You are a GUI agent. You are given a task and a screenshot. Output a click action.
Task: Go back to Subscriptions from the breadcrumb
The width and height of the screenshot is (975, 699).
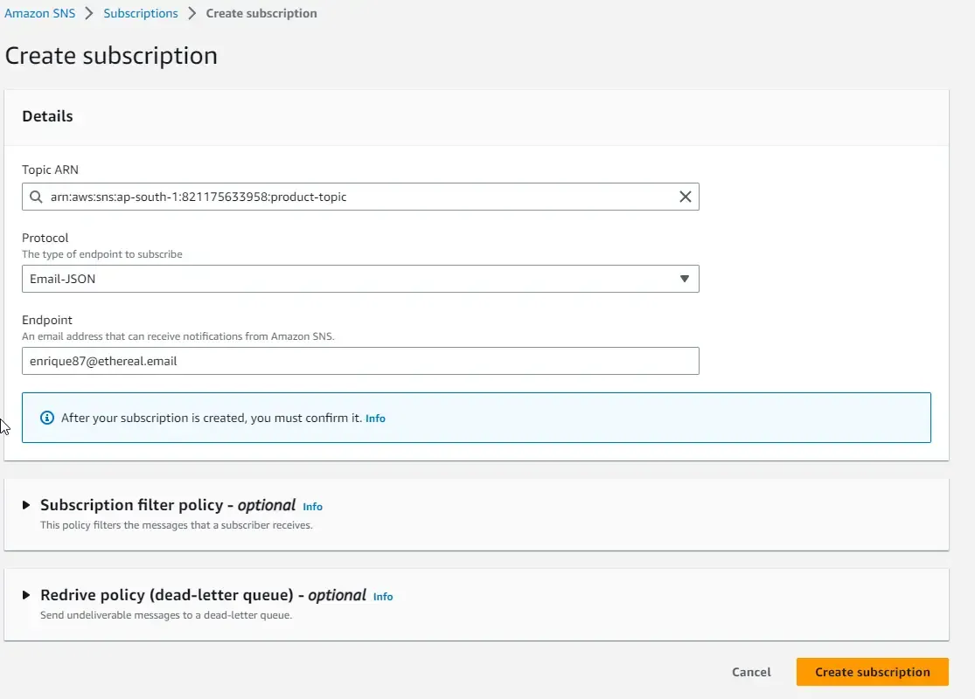[x=140, y=13]
